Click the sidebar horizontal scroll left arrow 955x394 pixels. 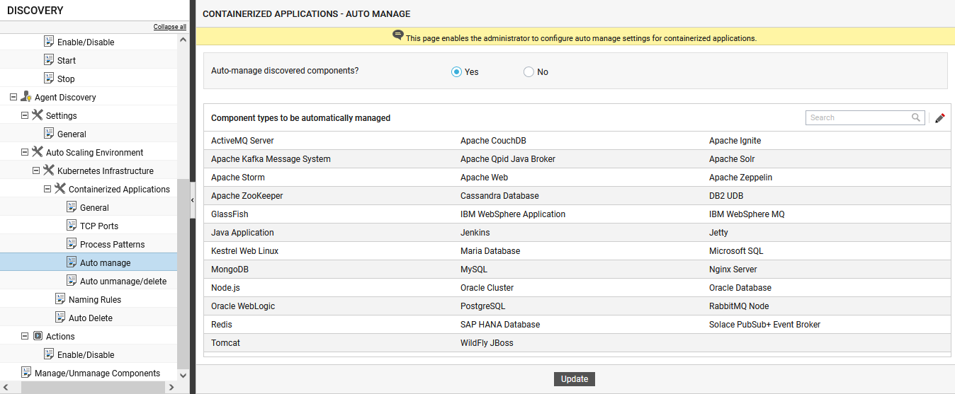coord(6,388)
